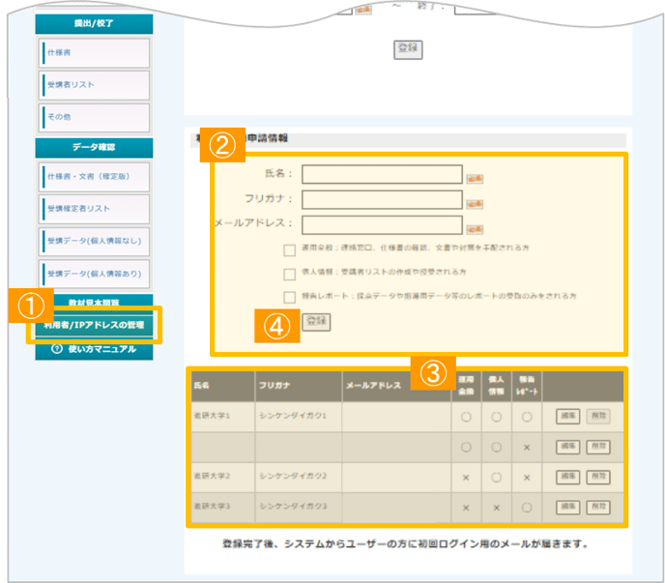Open 受講データ(個人情報なし) in sidebar
The image size is (665, 583).
95,241
